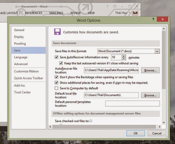Click the horizontal scrollbar left arrow
Screen dimensions: 175x144
pos(50,127)
